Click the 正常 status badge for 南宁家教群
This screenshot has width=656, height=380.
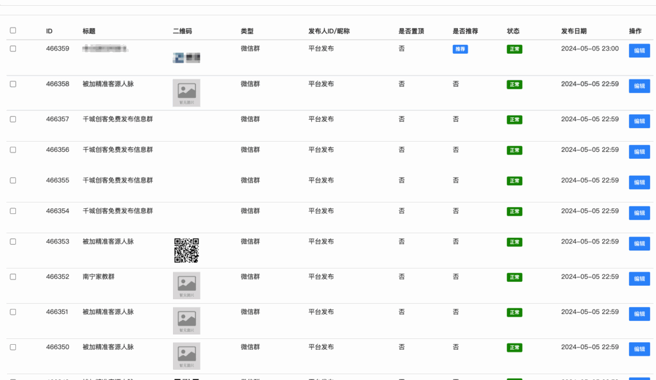point(514,277)
